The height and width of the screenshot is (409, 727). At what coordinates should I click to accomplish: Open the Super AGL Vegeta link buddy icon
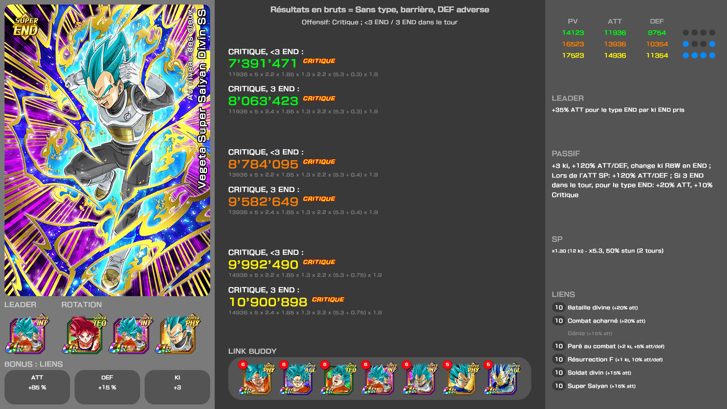pyautogui.click(x=502, y=378)
